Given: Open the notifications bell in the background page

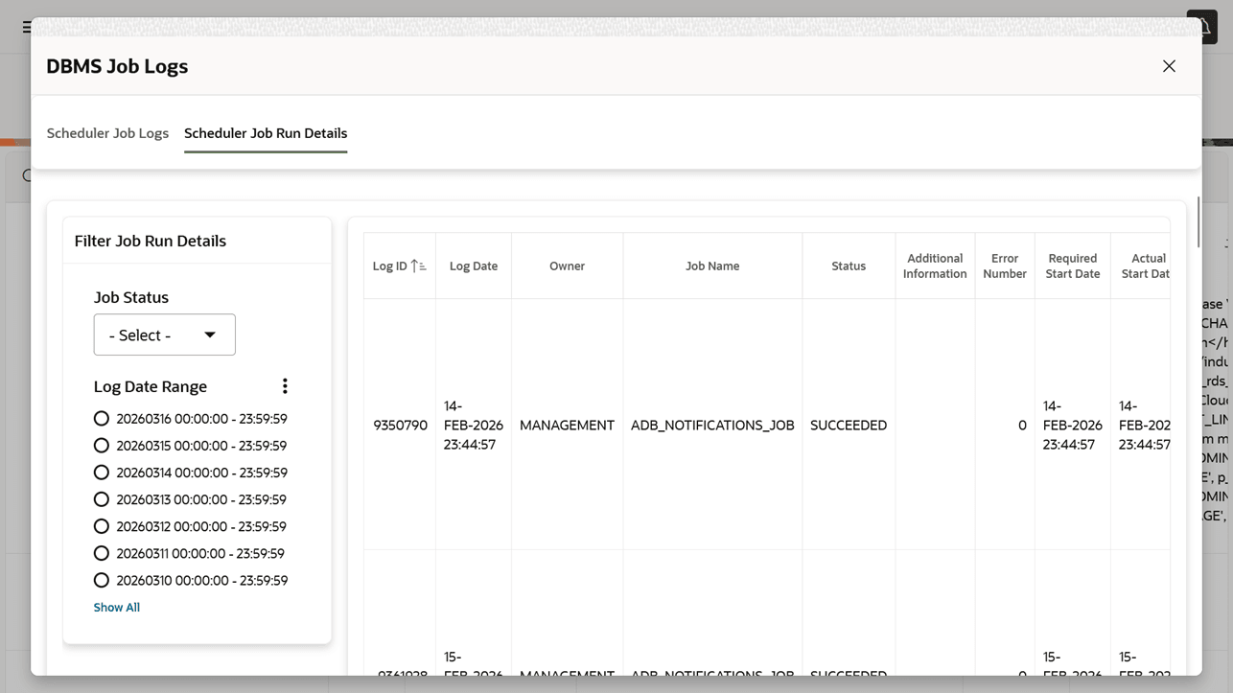Looking at the screenshot, I should tap(1202, 27).
